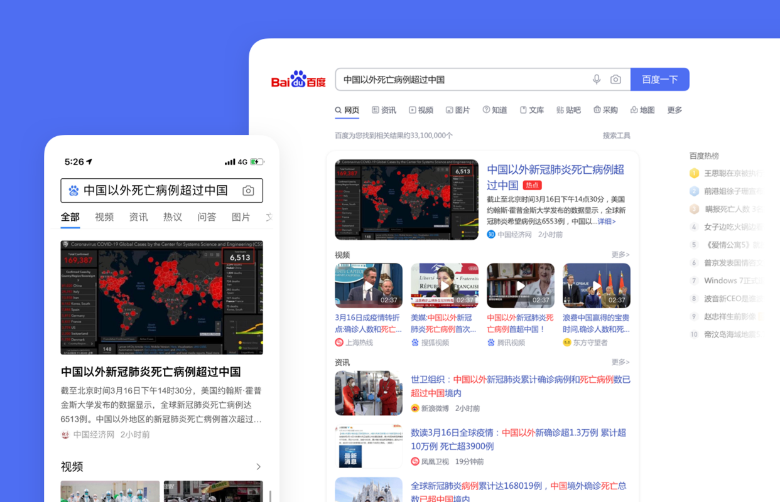Image resolution: width=780 pixels, height=502 pixels.
Task: Click the desktop search input field
Action: tap(482, 80)
